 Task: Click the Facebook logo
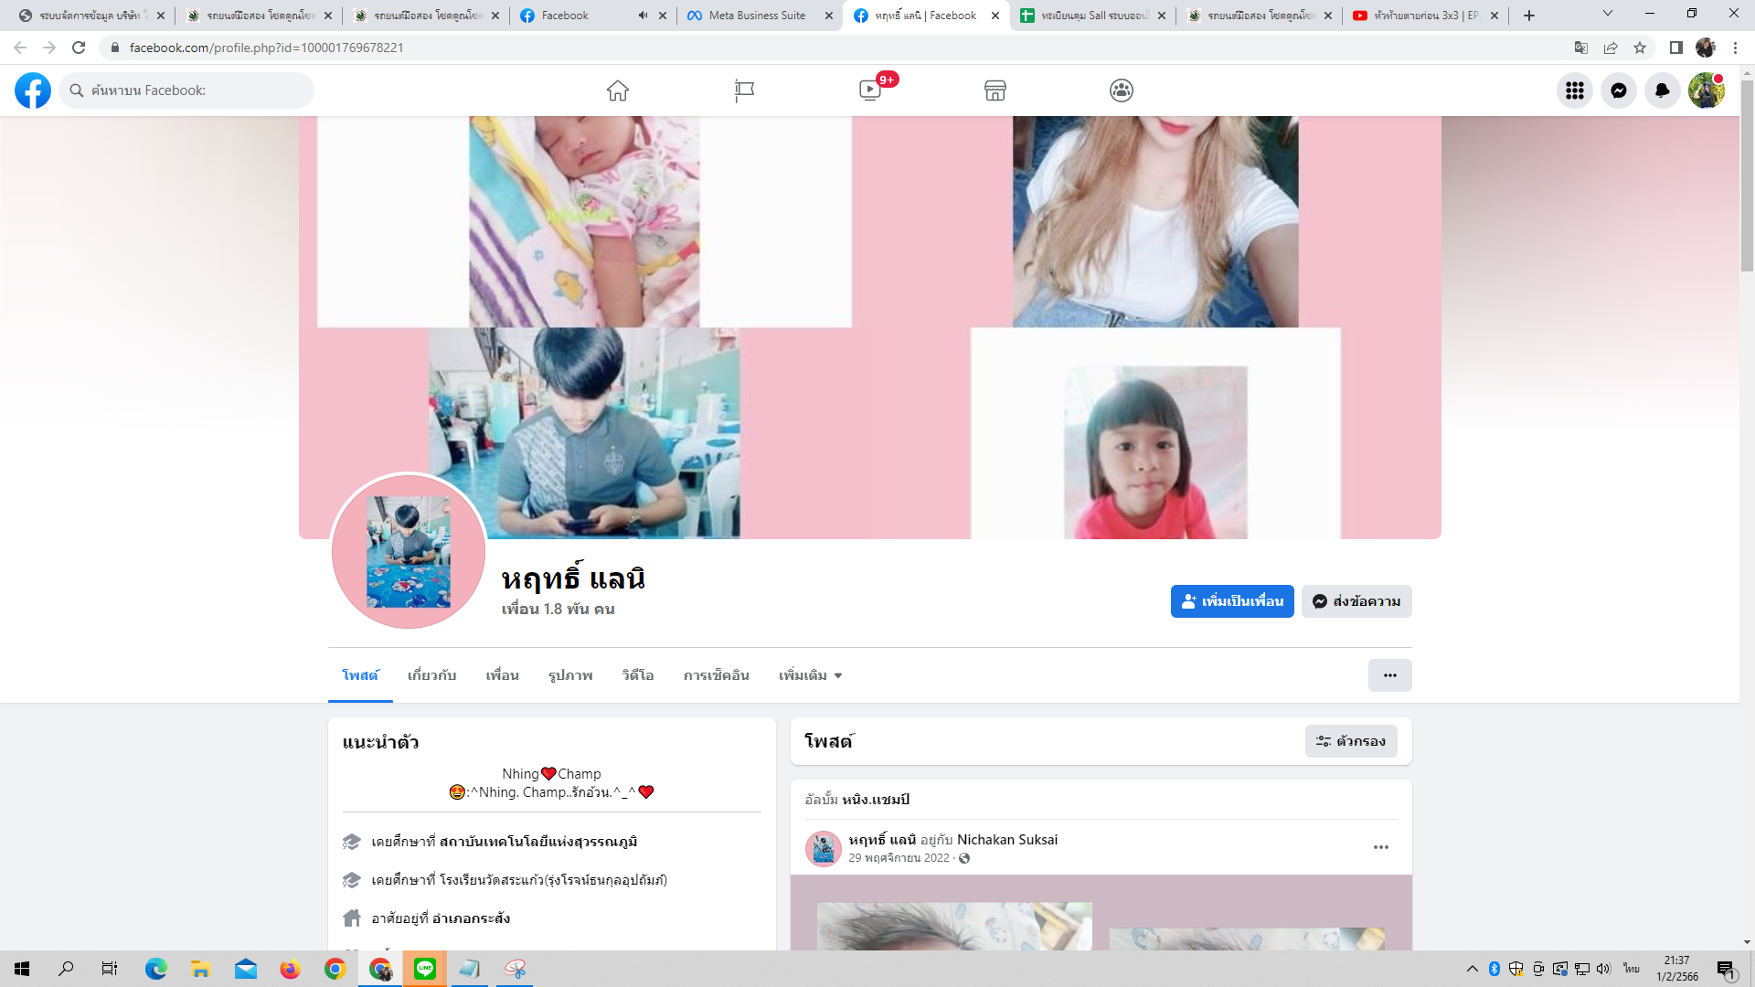pyautogui.click(x=33, y=90)
